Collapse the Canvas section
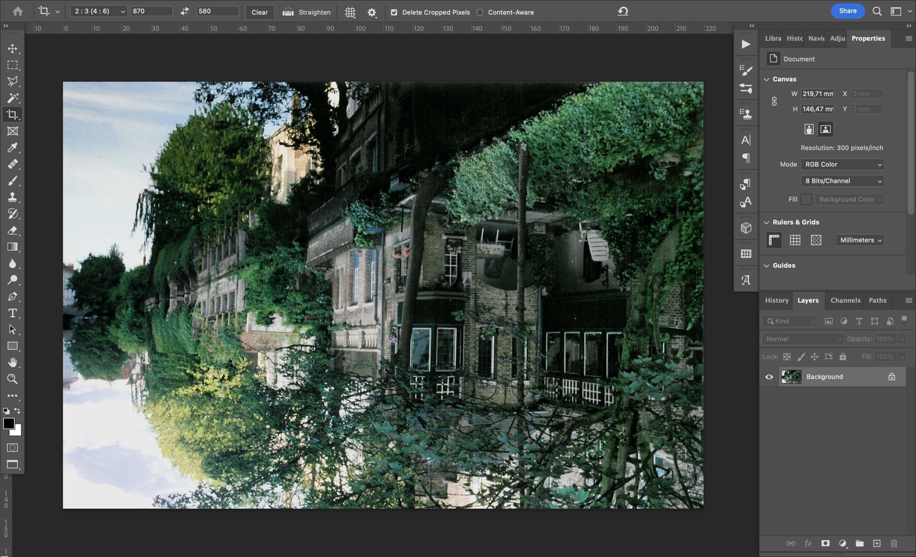This screenshot has width=916, height=557. click(x=766, y=79)
